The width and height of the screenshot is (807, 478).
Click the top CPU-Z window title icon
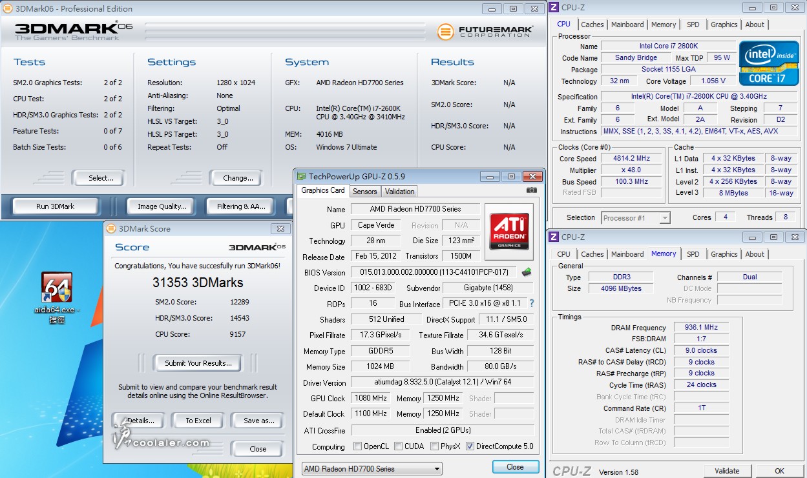click(554, 8)
